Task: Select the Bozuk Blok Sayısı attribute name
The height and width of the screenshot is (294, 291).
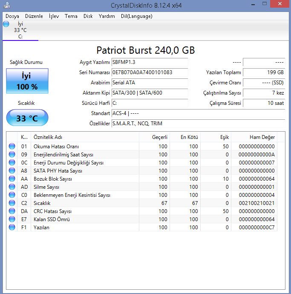Action: point(53,179)
